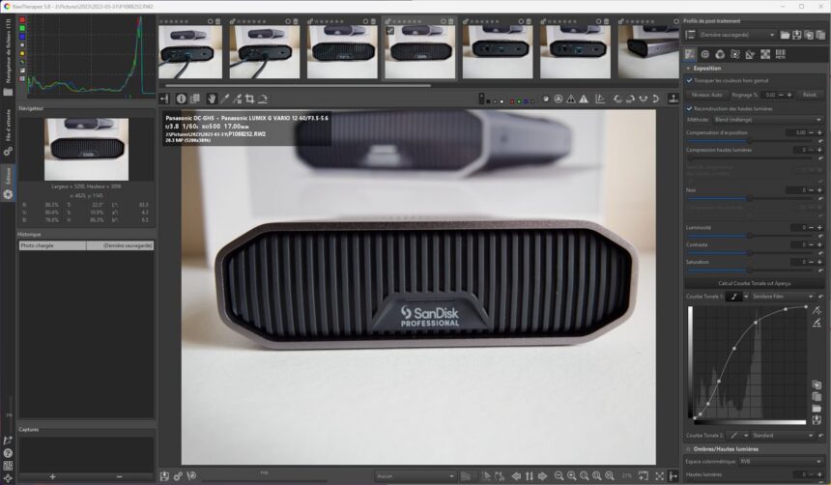Toggle red channel histogram display

[x=22, y=20]
